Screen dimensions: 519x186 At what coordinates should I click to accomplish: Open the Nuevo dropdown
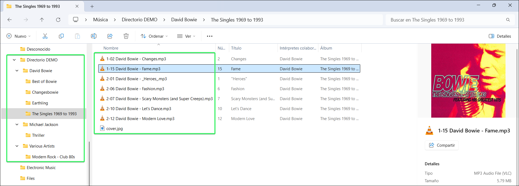(x=19, y=36)
